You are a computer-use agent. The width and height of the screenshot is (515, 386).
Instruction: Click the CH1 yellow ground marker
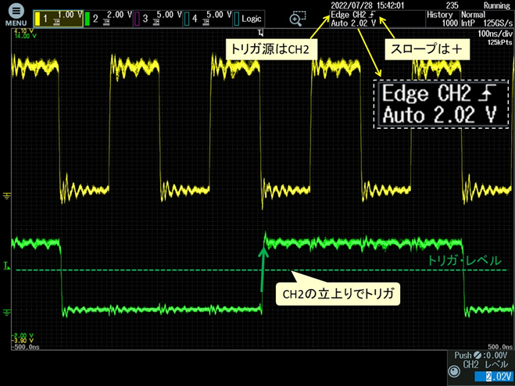(x=6, y=196)
